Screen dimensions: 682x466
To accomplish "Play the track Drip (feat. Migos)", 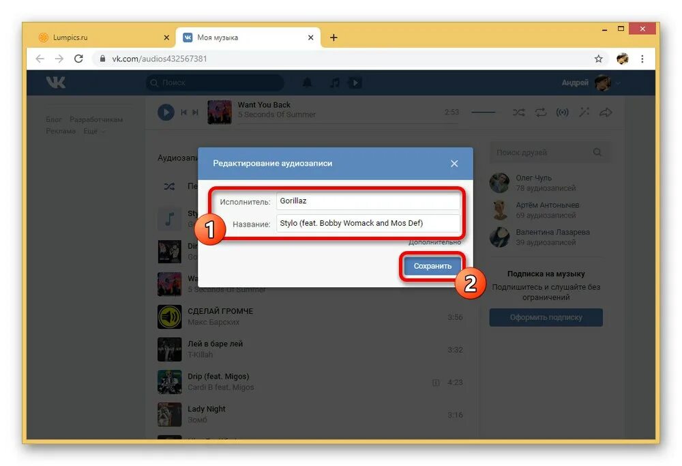I will tap(169, 382).
